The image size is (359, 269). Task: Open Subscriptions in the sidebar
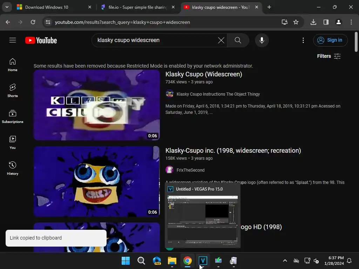pos(13,116)
